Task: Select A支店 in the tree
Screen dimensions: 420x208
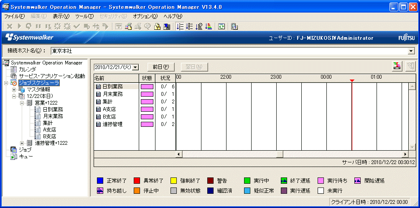Action: click(x=50, y=130)
